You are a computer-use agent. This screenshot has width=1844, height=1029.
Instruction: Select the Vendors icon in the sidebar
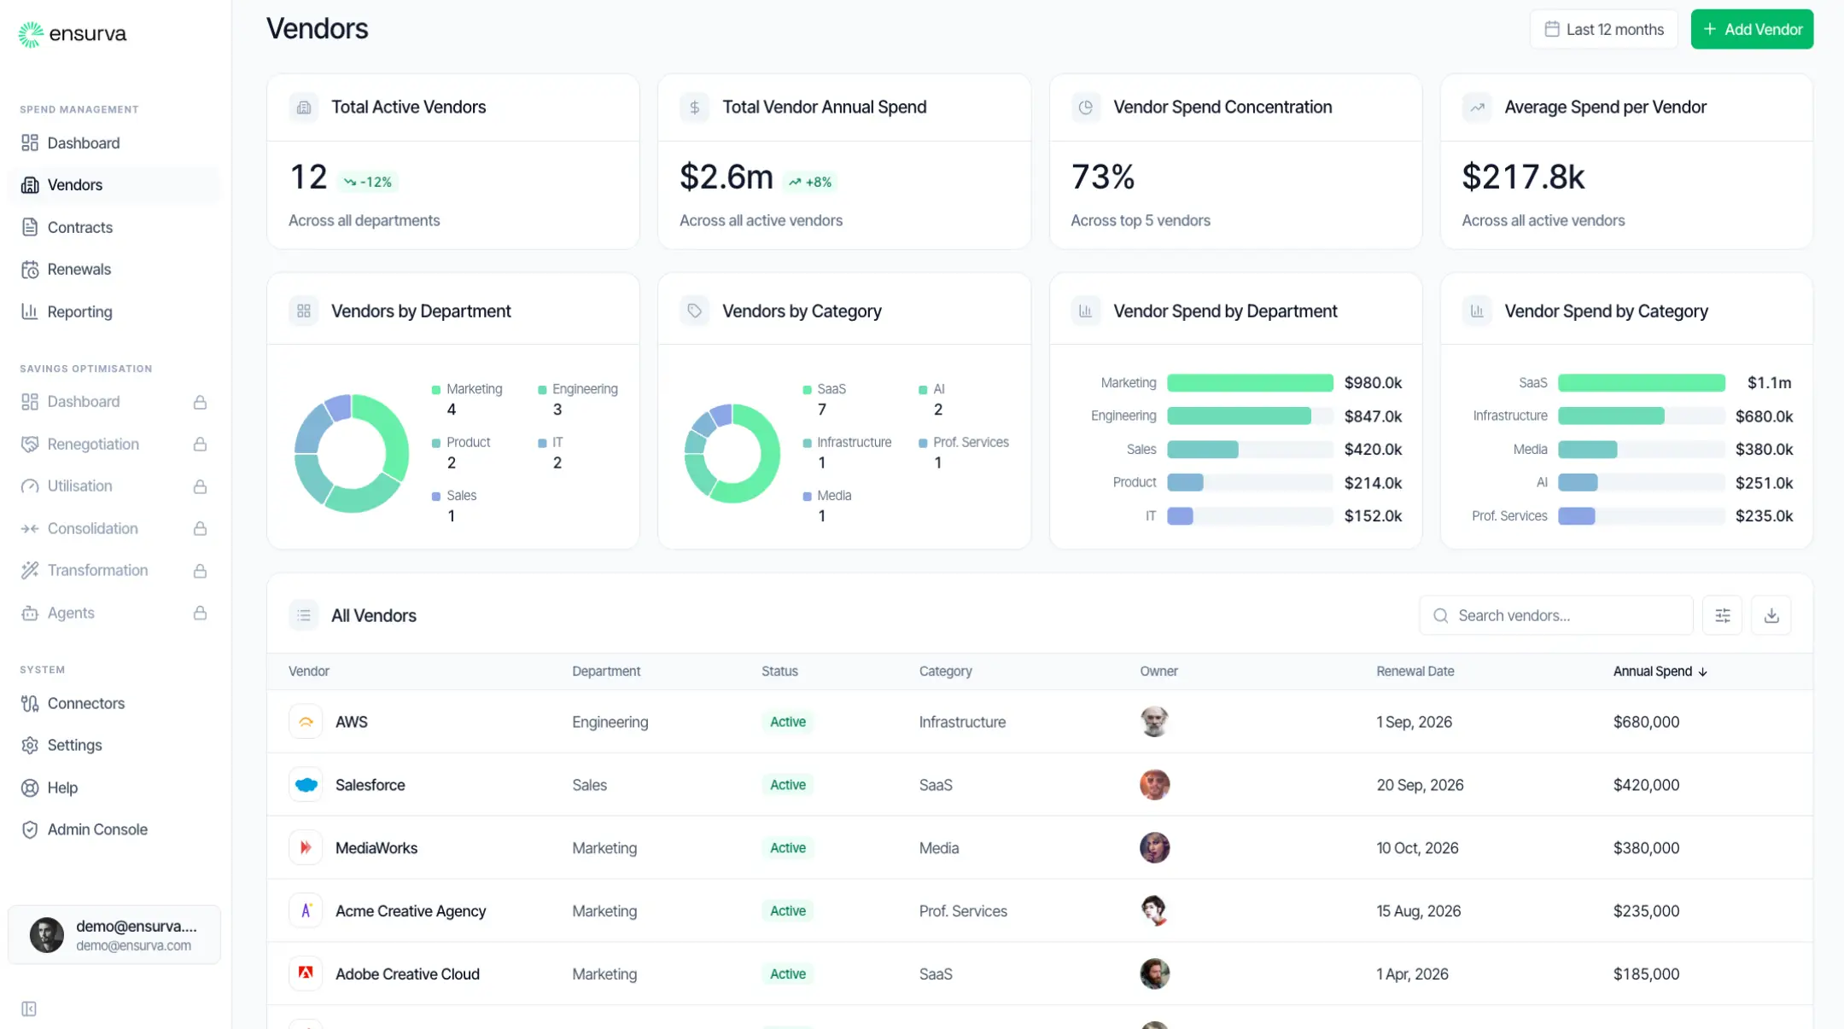point(30,184)
